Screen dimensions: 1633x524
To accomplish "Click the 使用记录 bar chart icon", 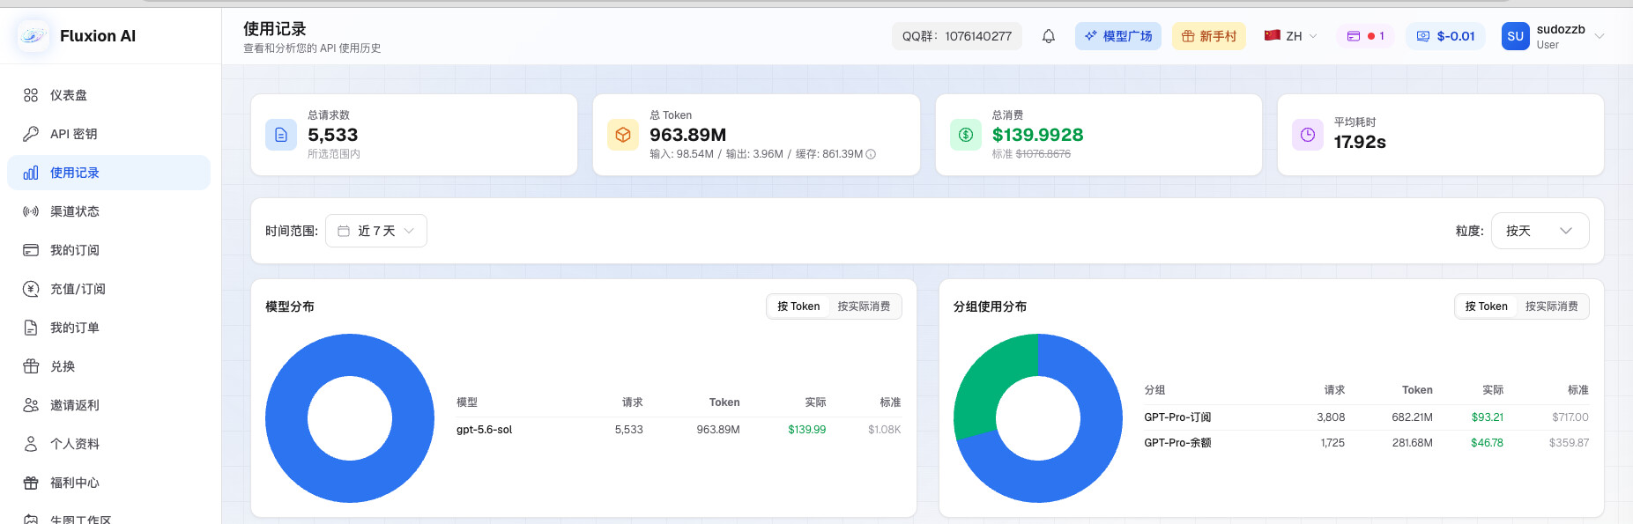I will click(31, 173).
